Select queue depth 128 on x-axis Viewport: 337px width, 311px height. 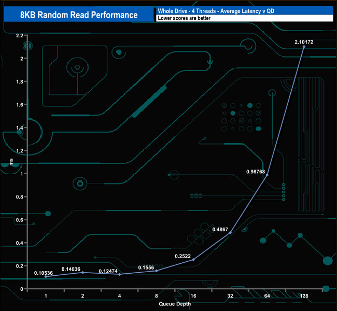click(x=304, y=295)
